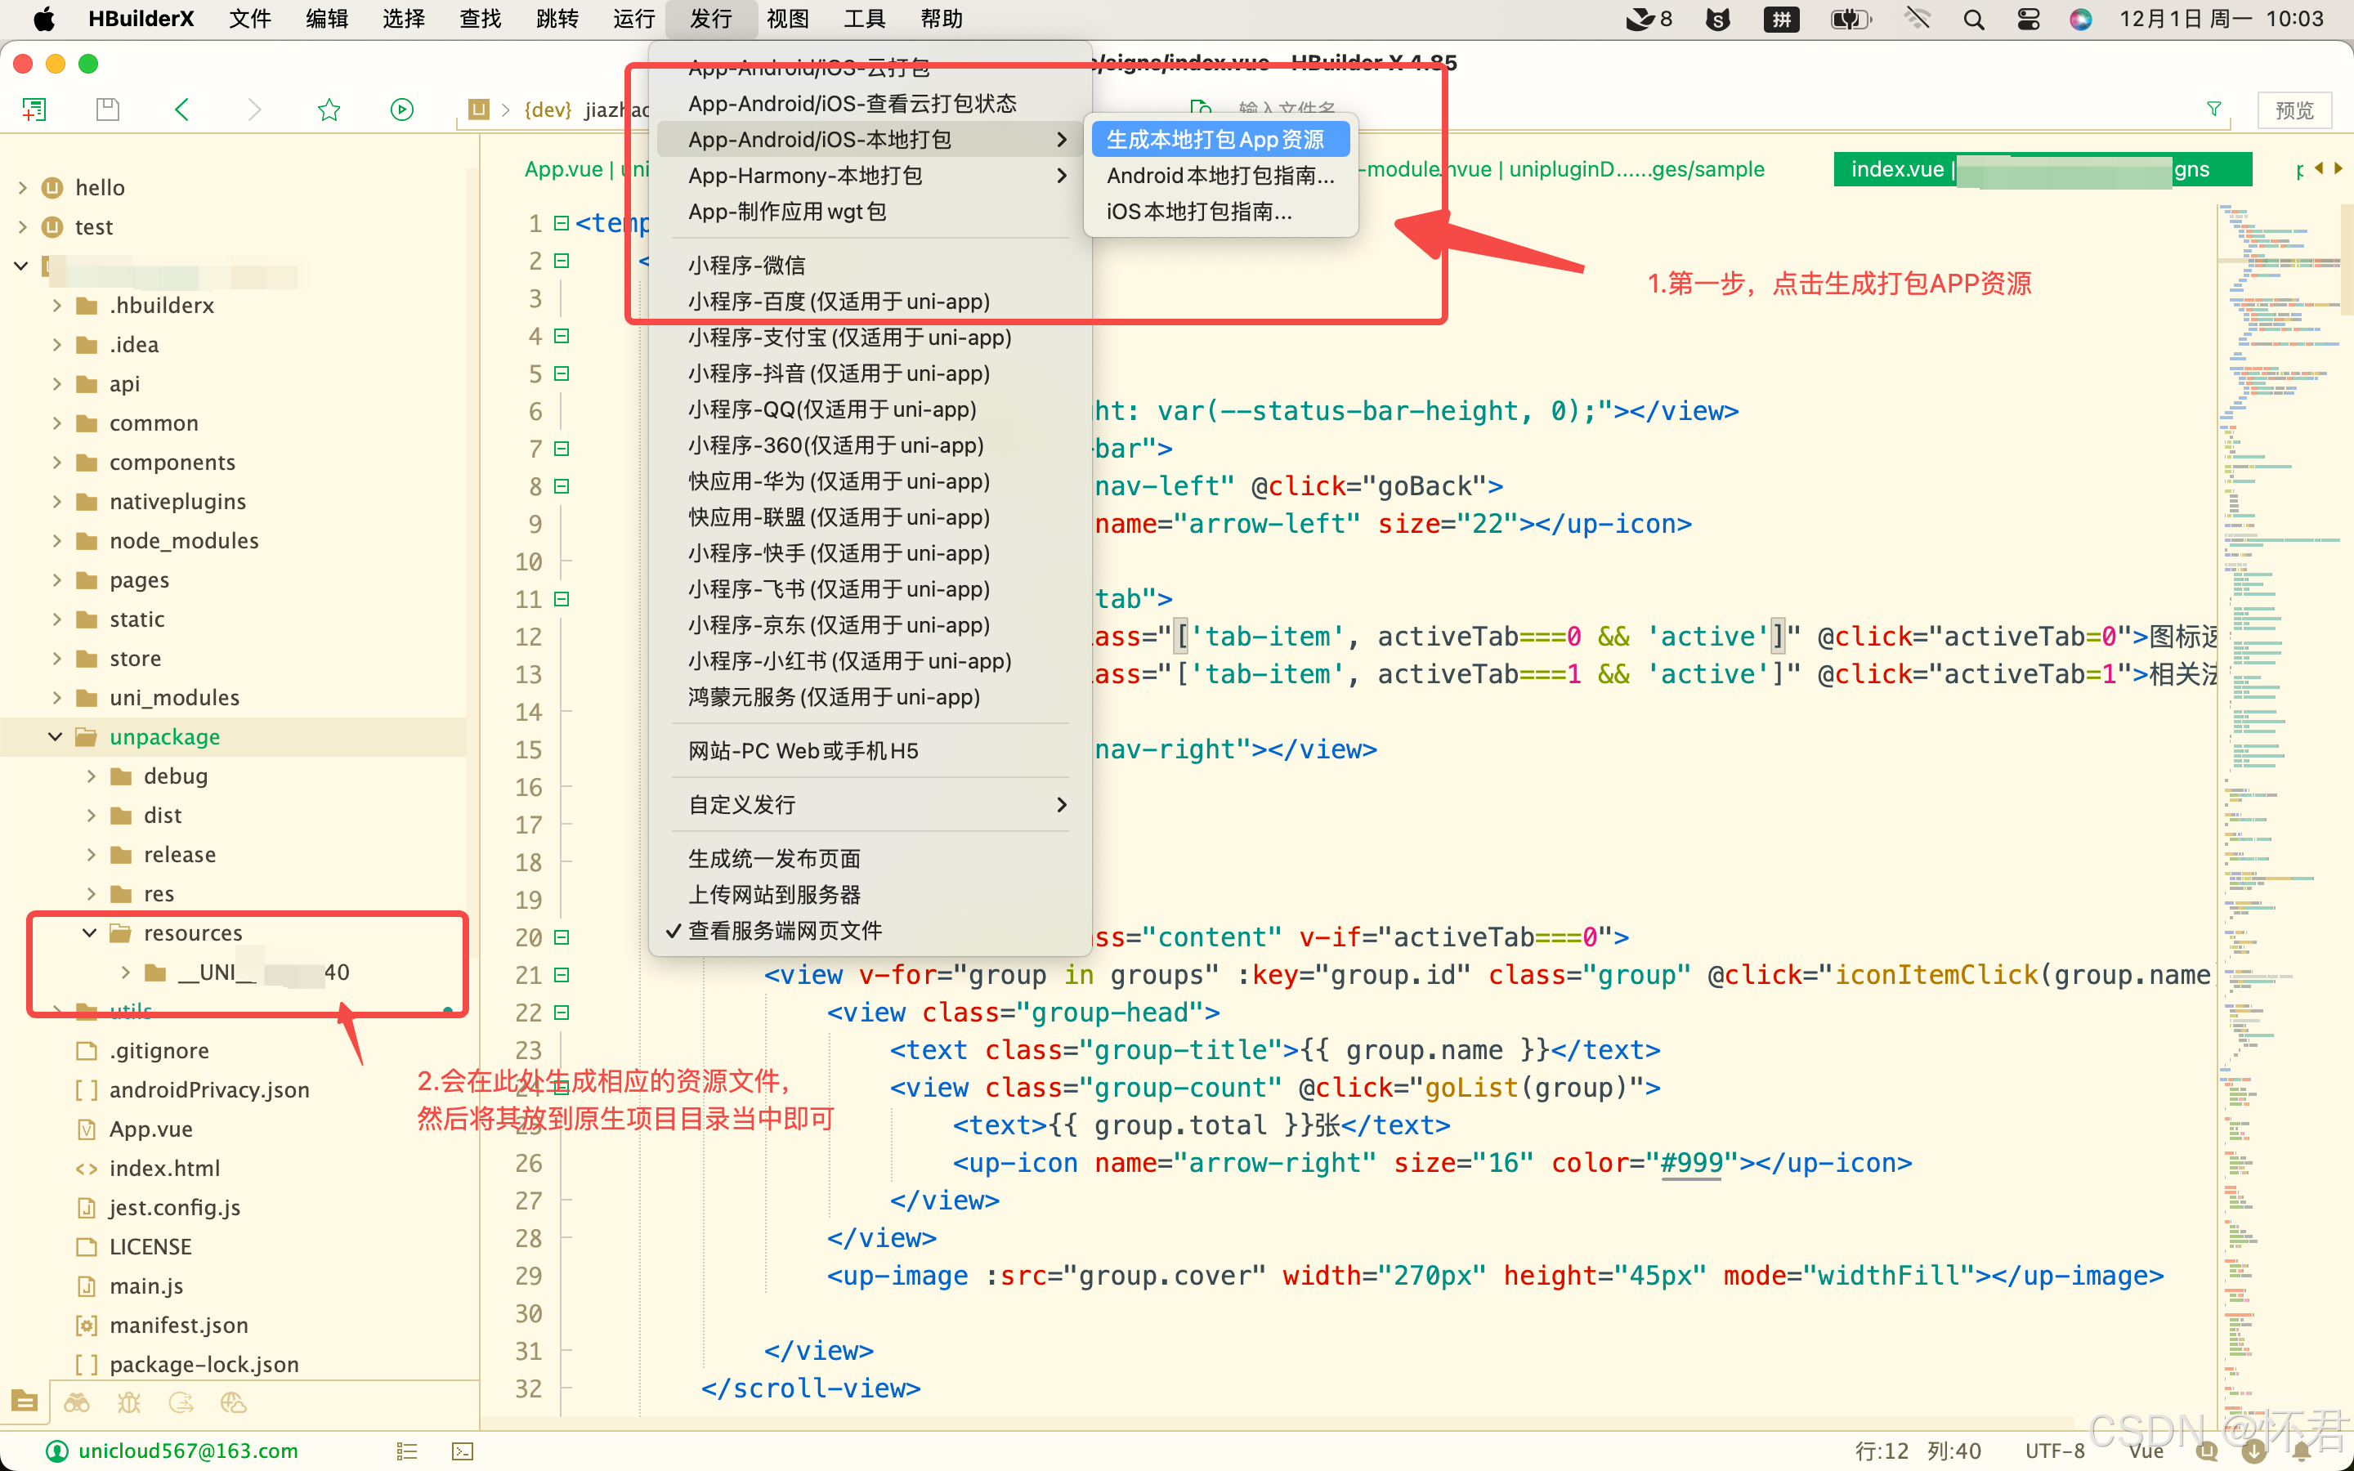Image resolution: width=2354 pixels, height=1471 pixels.
Task: Click the bookmark star toolbar icon
Action: point(329,109)
